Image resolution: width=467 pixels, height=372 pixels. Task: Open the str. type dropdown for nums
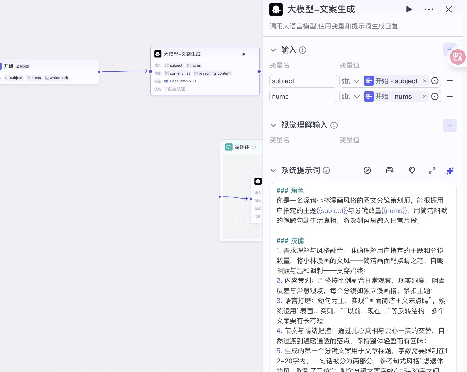pyautogui.click(x=350, y=96)
